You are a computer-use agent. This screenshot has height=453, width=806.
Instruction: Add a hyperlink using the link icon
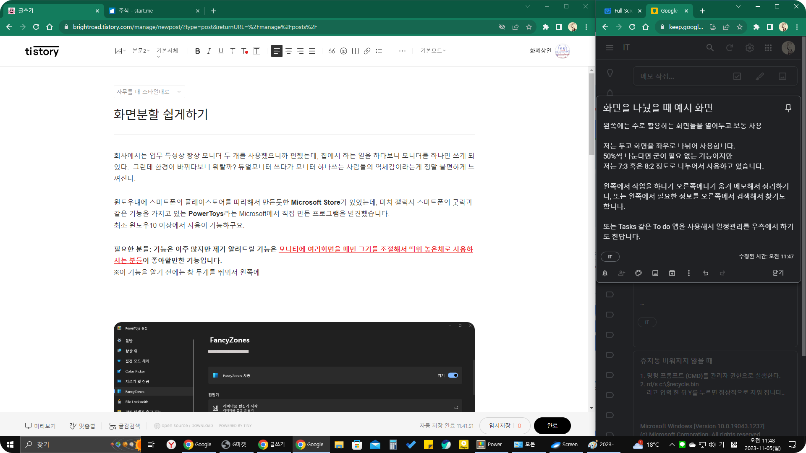pos(367,51)
